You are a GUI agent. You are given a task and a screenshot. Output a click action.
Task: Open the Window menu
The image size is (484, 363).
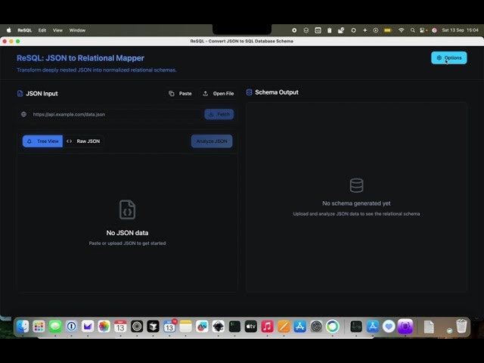77,30
